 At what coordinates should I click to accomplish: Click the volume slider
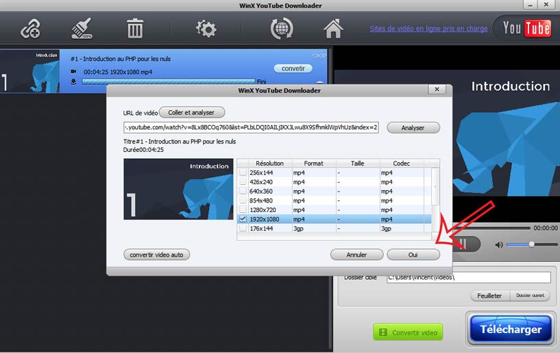coord(532,245)
